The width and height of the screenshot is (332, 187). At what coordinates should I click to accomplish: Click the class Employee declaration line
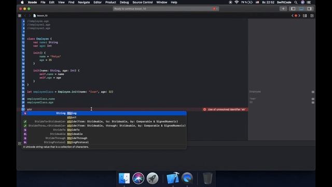click(x=39, y=39)
